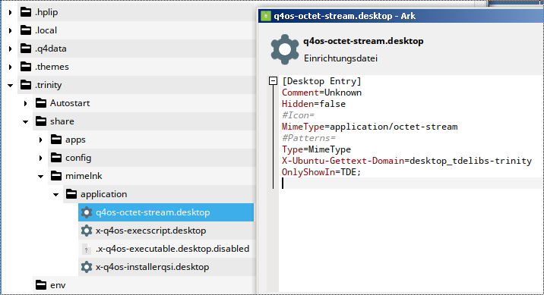544x295 pixels.
Task: Click the #Patterns= comment line
Action: coord(308,138)
